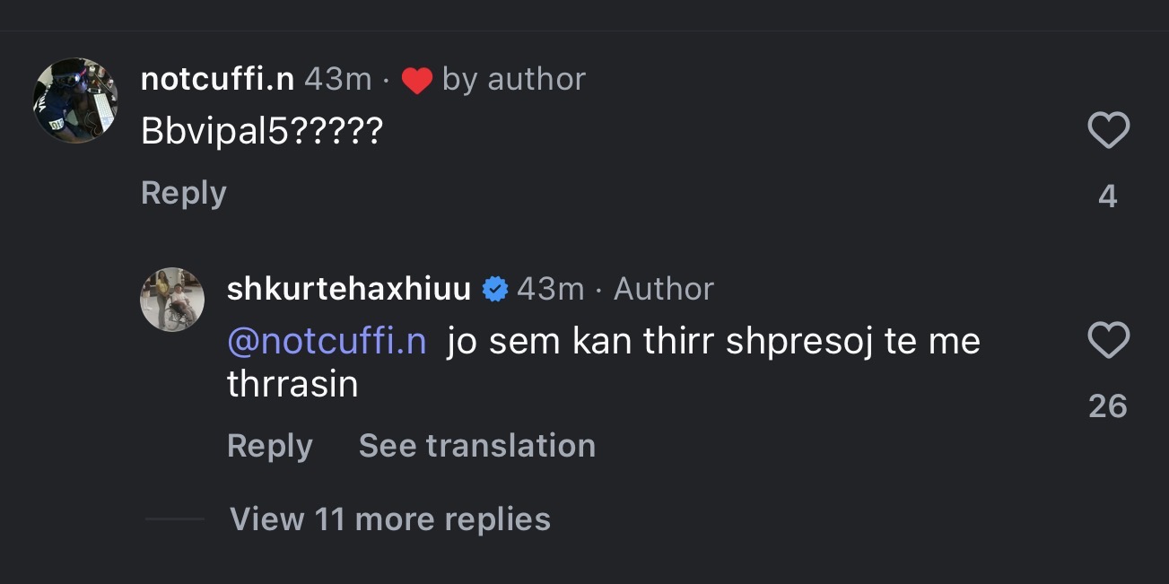This screenshot has width=1169, height=584.
Task: Like shkurtehaxhiuu's reply using the heart icon
Action: [x=1108, y=341]
